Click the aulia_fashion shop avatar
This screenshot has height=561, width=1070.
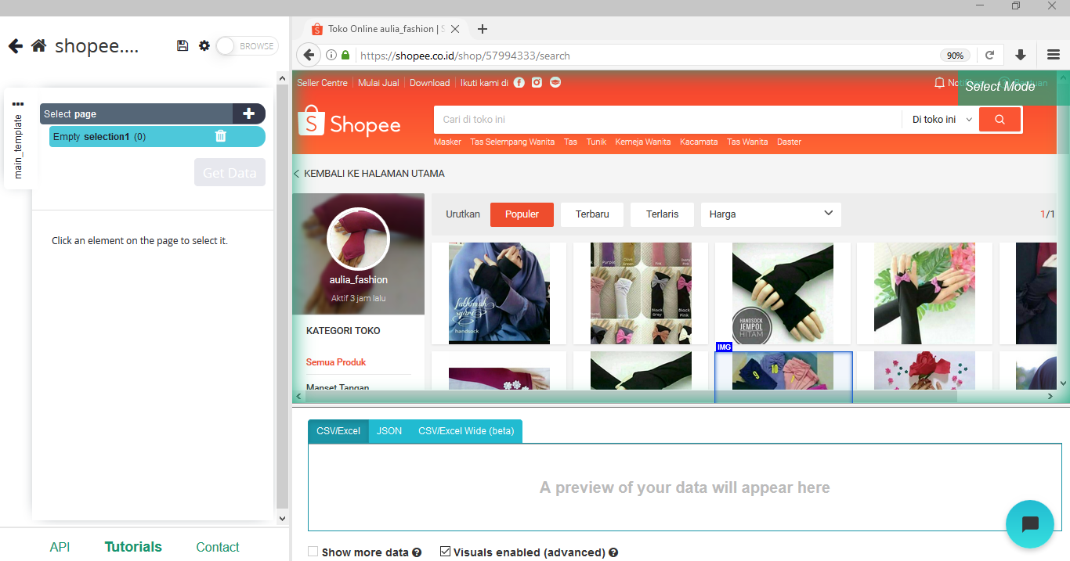358,239
